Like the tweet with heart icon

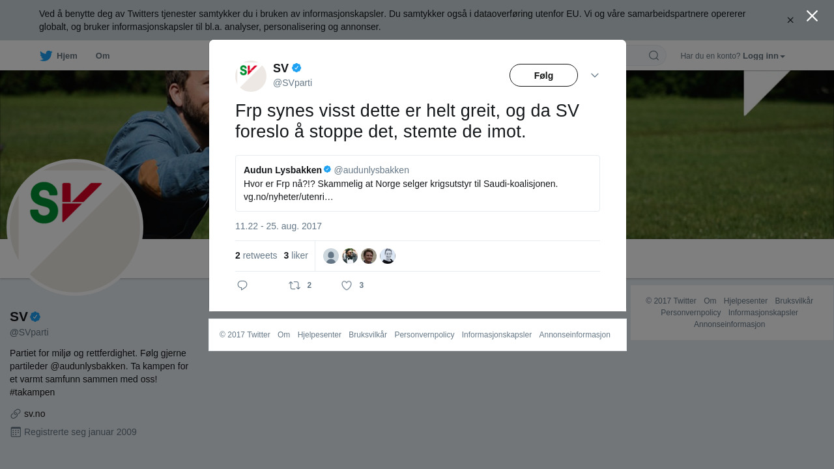click(x=347, y=285)
